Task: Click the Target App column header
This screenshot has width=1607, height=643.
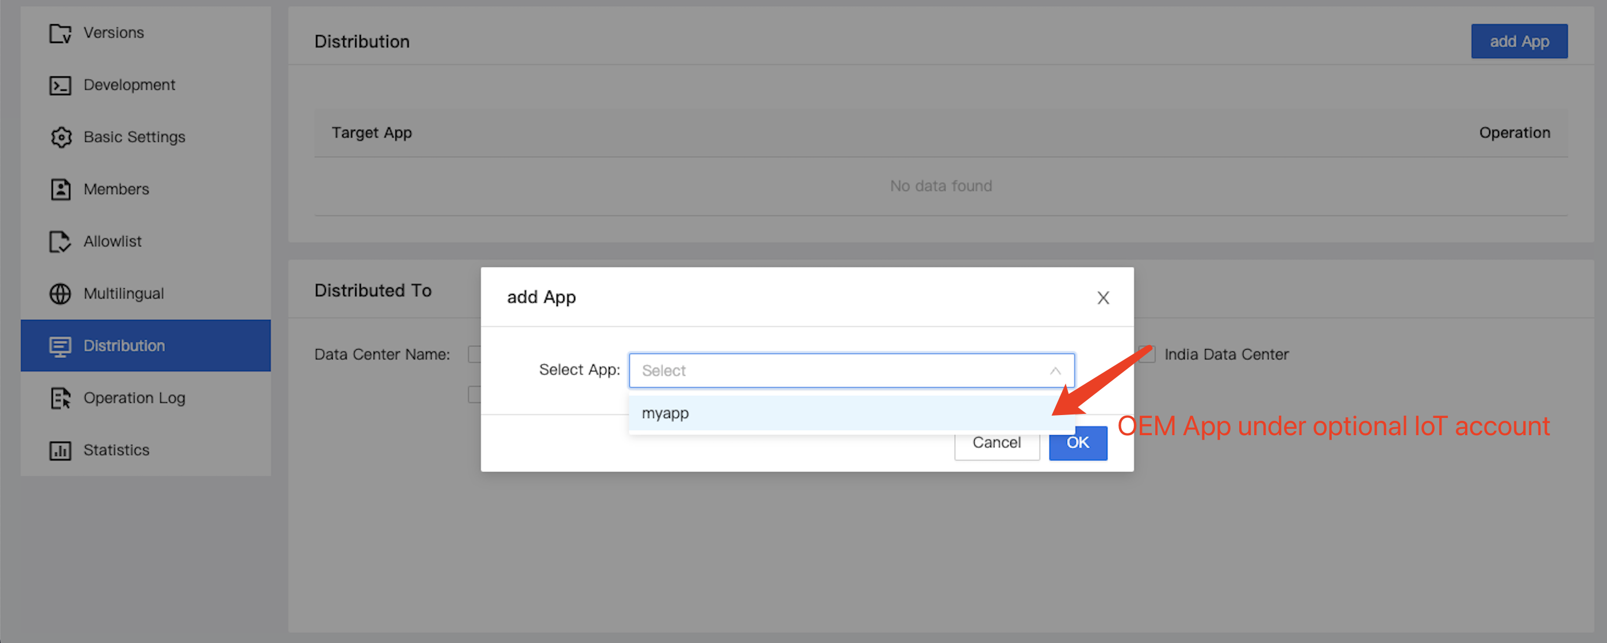Action: (x=372, y=133)
